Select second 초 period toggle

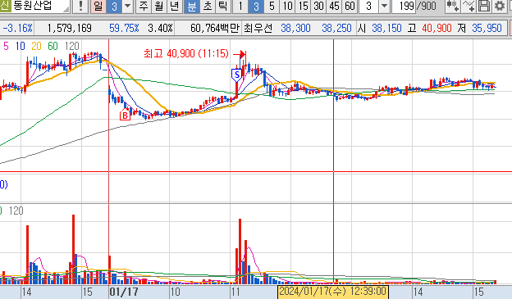coord(208,6)
